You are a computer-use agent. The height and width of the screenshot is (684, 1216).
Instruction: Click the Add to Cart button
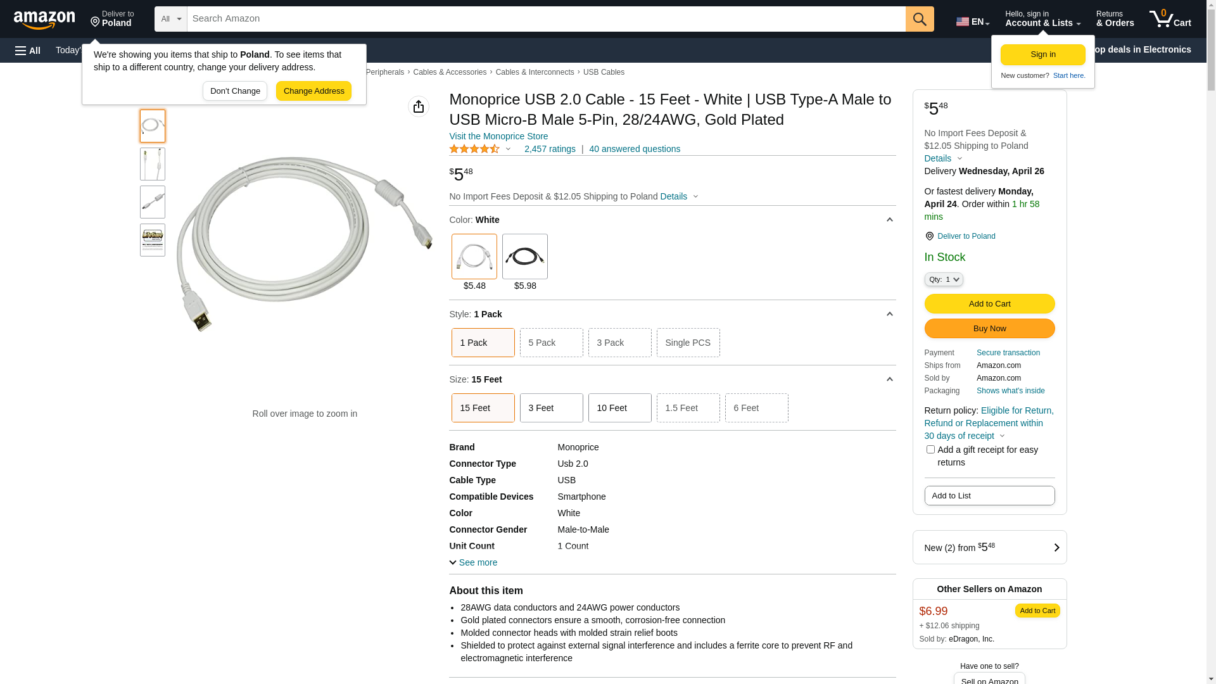(x=989, y=304)
